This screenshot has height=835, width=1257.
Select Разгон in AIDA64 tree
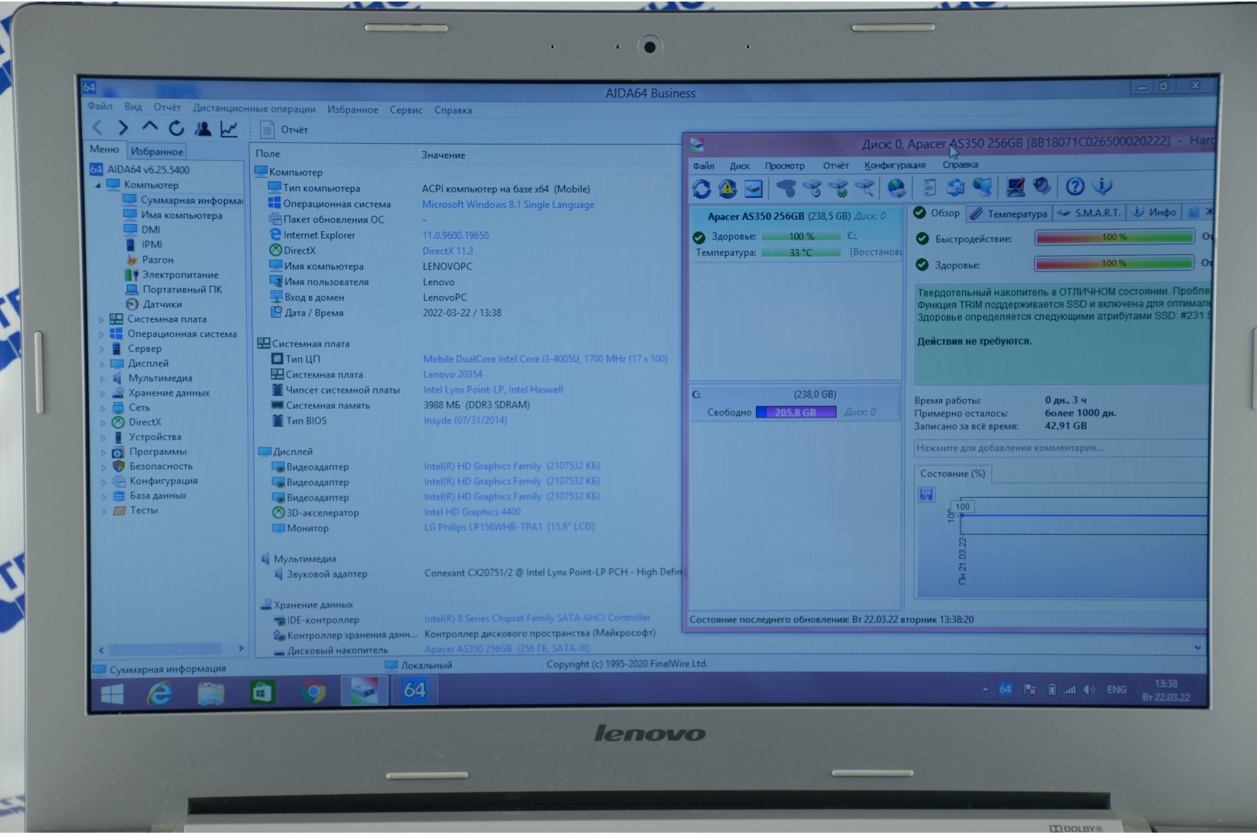tap(149, 260)
